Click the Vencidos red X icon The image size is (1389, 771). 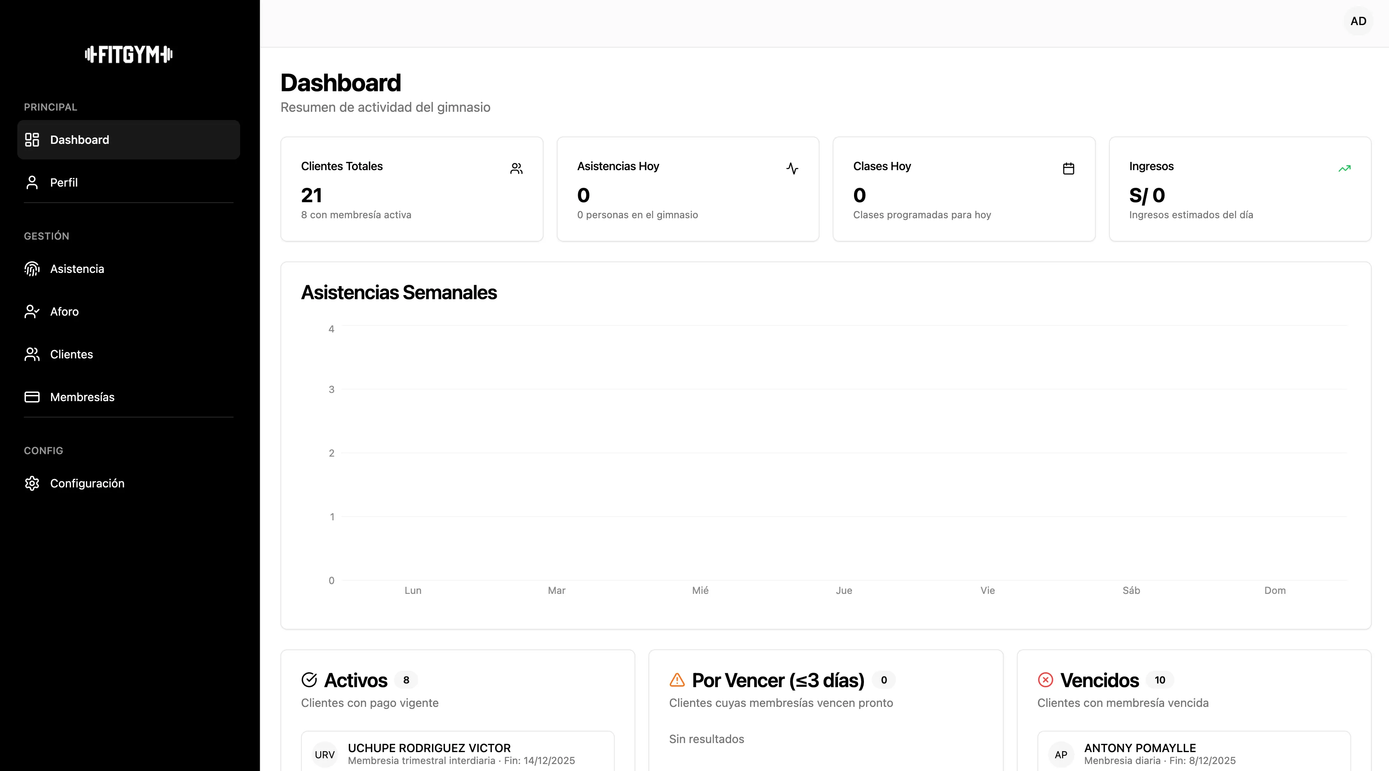pos(1045,680)
